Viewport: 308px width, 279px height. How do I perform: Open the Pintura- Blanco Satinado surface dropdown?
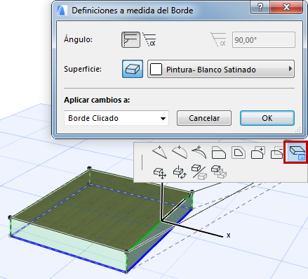click(x=221, y=69)
